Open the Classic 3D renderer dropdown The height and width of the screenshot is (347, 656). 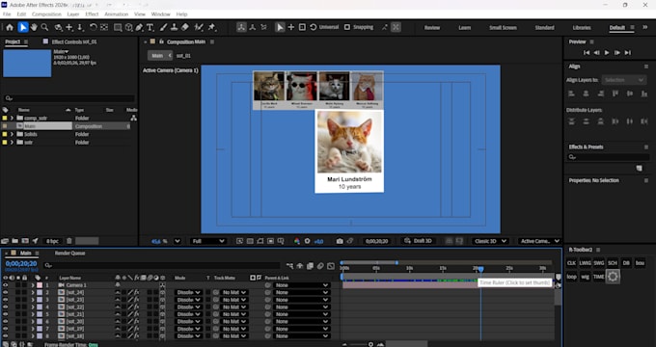[490, 241]
